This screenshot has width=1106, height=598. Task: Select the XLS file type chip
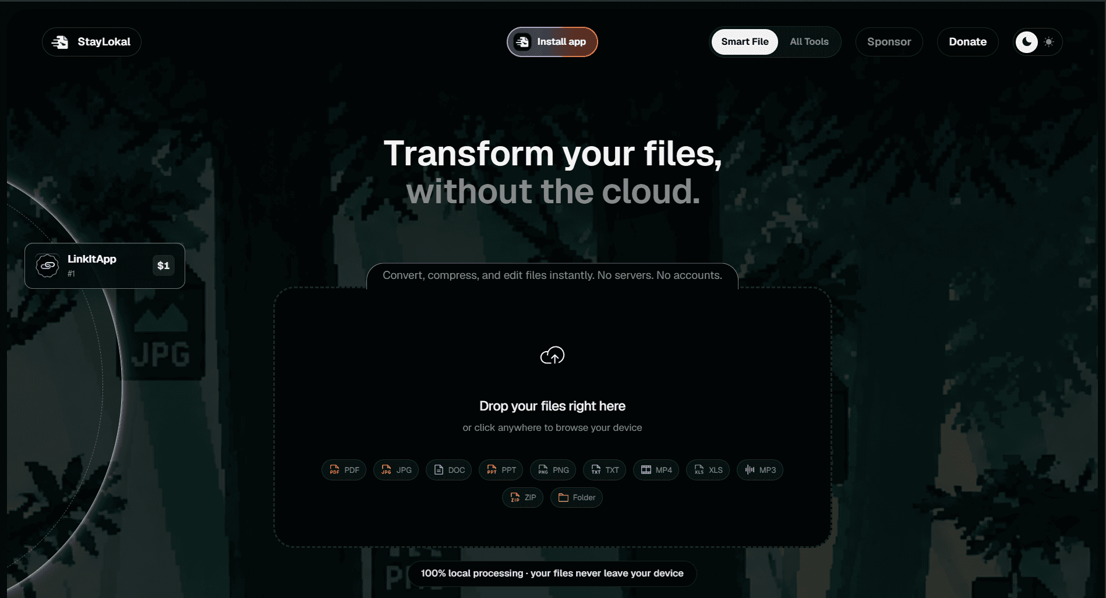(x=708, y=470)
